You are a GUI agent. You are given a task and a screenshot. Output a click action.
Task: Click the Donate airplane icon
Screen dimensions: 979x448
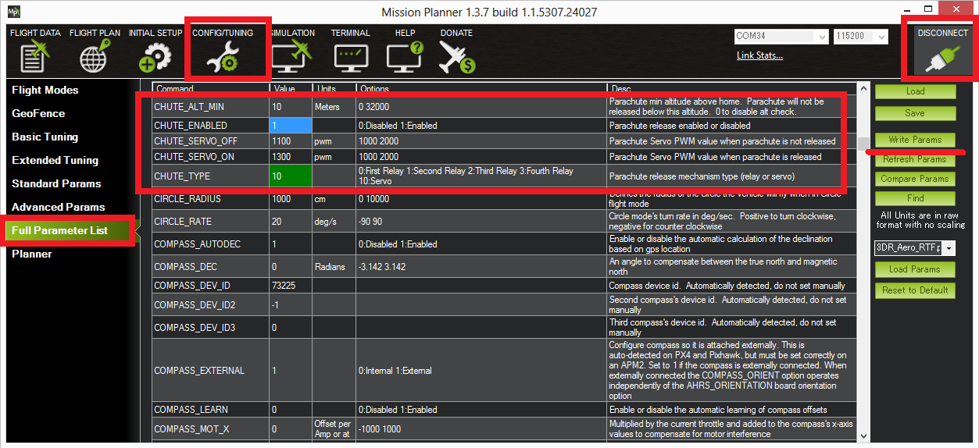[456, 58]
